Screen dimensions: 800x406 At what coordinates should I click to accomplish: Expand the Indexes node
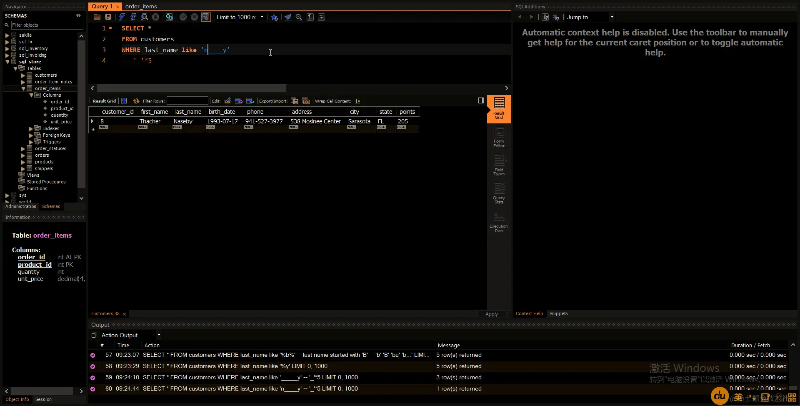coord(31,129)
